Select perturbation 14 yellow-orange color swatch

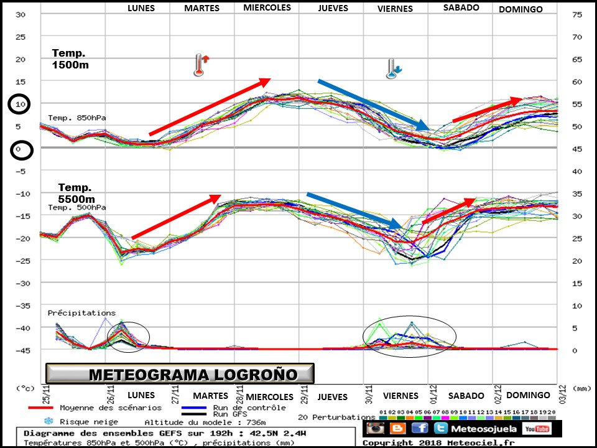(x=498, y=418)
